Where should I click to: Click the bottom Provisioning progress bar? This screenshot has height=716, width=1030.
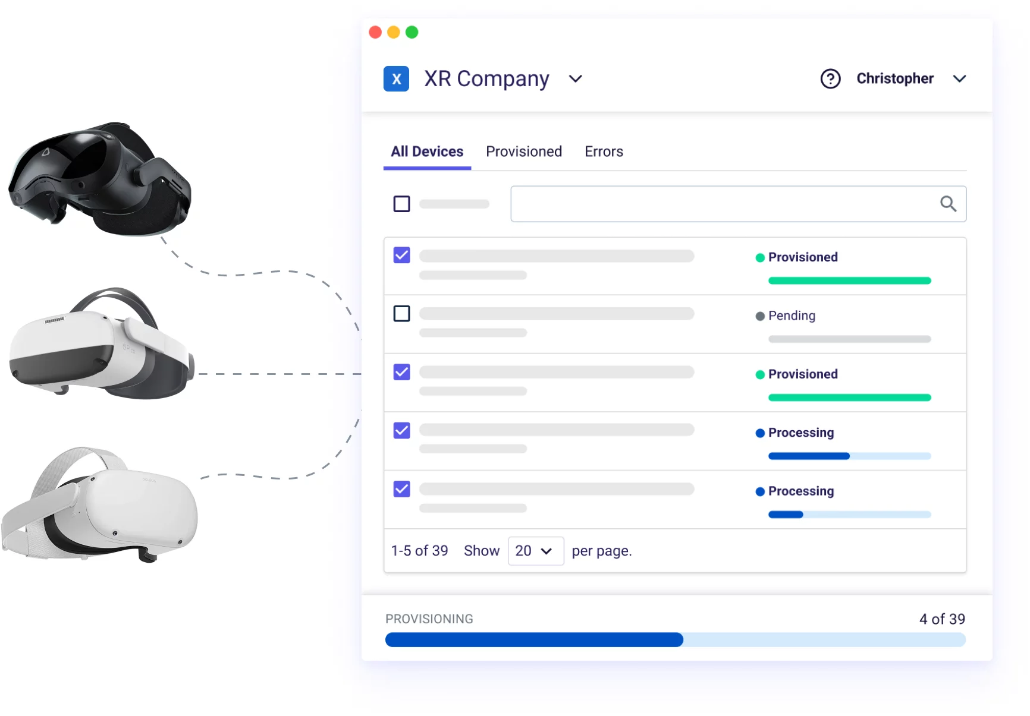click(x=675, y=640)
